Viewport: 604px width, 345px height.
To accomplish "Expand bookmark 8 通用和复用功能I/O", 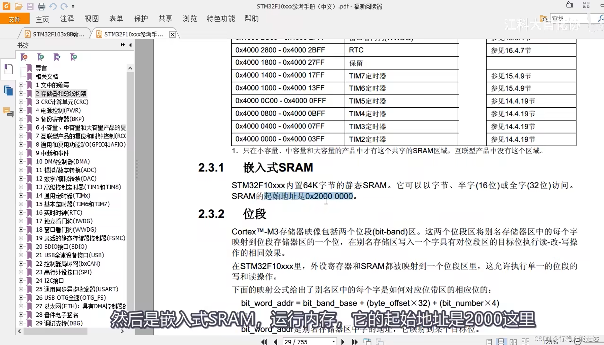I will coord(21,145).
